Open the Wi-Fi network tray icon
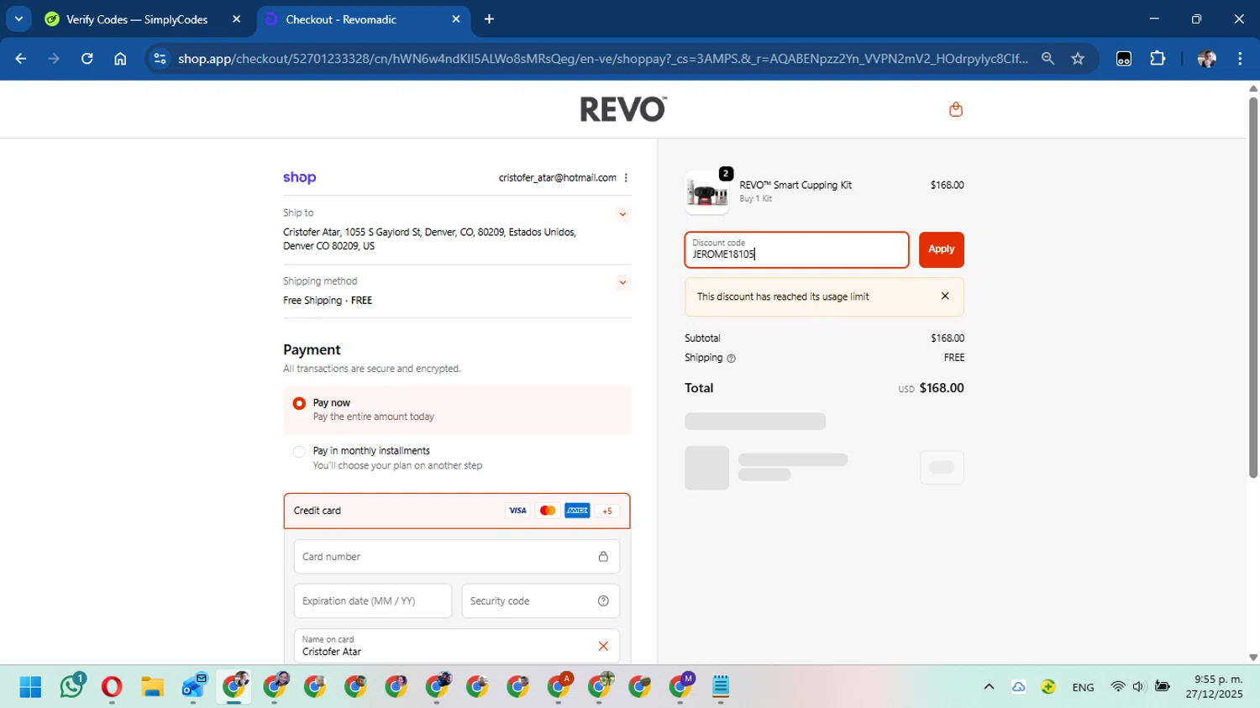 [x=1117, y=687]
